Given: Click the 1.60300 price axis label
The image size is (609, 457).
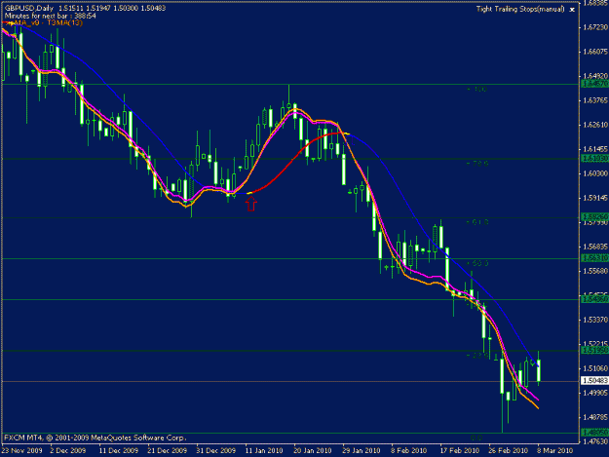Looking at the screenshot, I should [x=594, y=173].
